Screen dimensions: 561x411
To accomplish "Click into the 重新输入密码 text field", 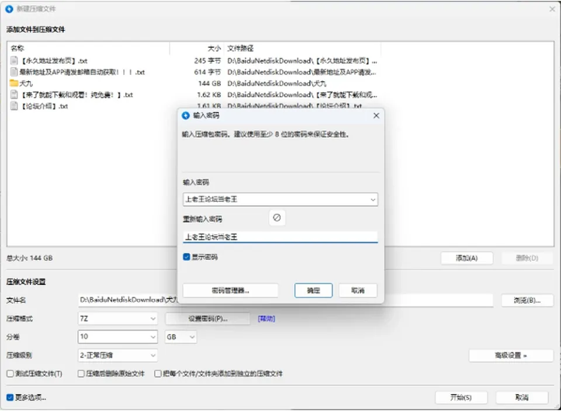I will [x=280, y=237].
